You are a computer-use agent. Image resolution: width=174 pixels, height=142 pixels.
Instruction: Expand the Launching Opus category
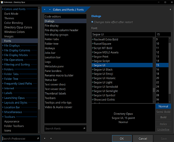click(3, 98)
